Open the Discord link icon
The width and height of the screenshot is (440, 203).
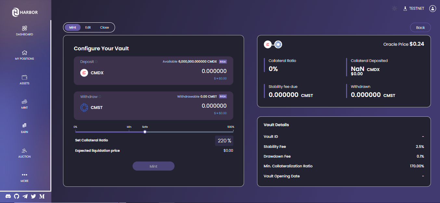click(x=8, y=196)
